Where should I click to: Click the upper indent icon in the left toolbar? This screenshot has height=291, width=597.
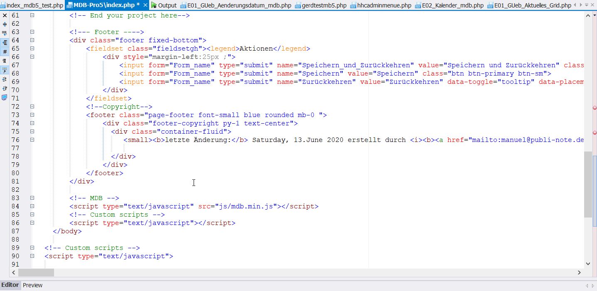pos(5,79)
